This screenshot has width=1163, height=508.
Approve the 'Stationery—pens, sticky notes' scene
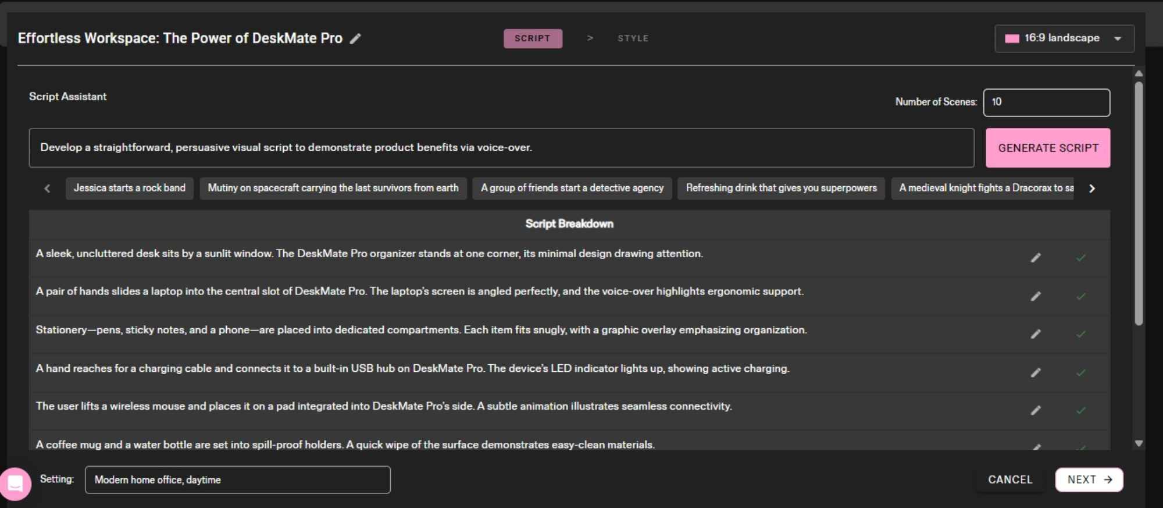1081,334
